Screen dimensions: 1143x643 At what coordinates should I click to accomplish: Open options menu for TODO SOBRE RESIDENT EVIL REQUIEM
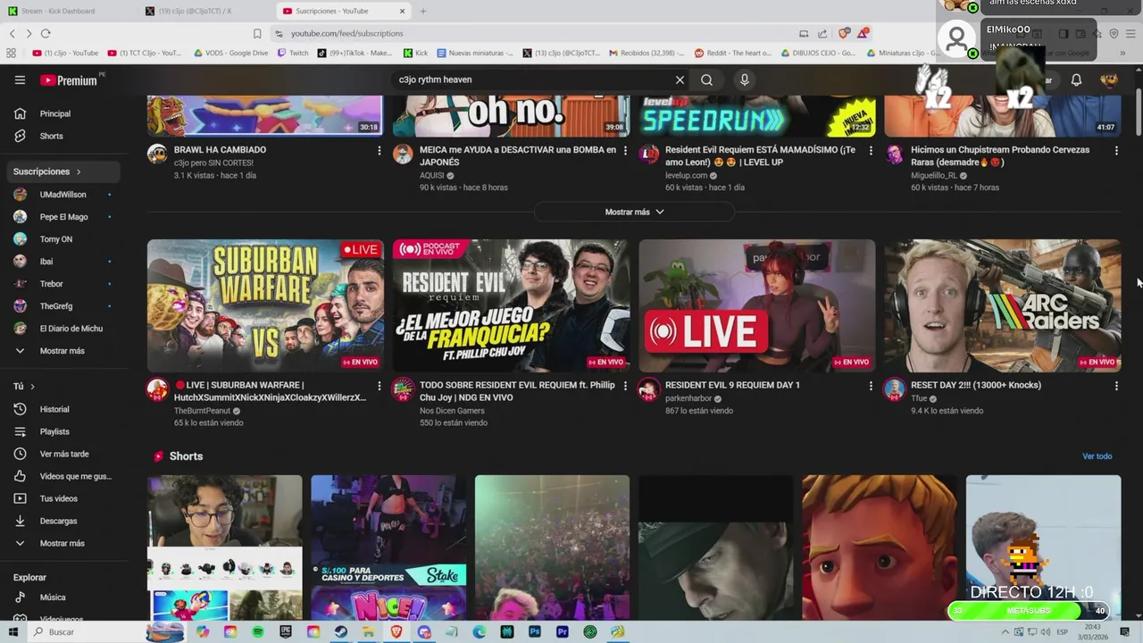click(625, 386)
